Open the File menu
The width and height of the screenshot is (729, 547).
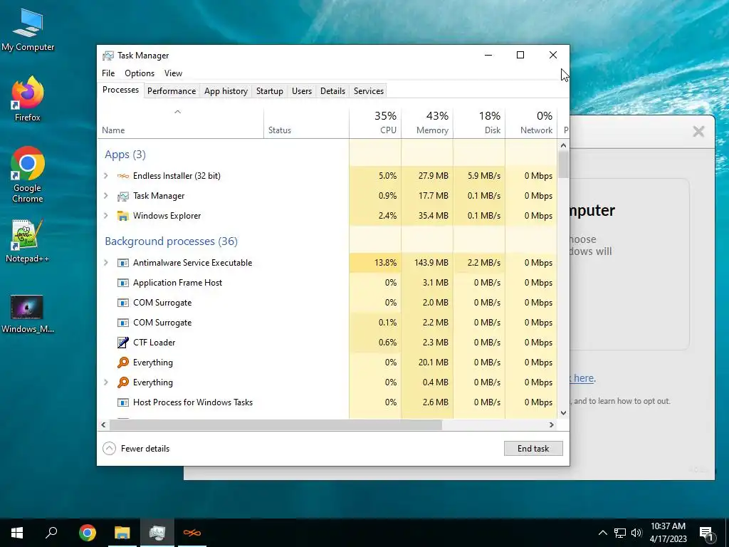click(108, 73)
